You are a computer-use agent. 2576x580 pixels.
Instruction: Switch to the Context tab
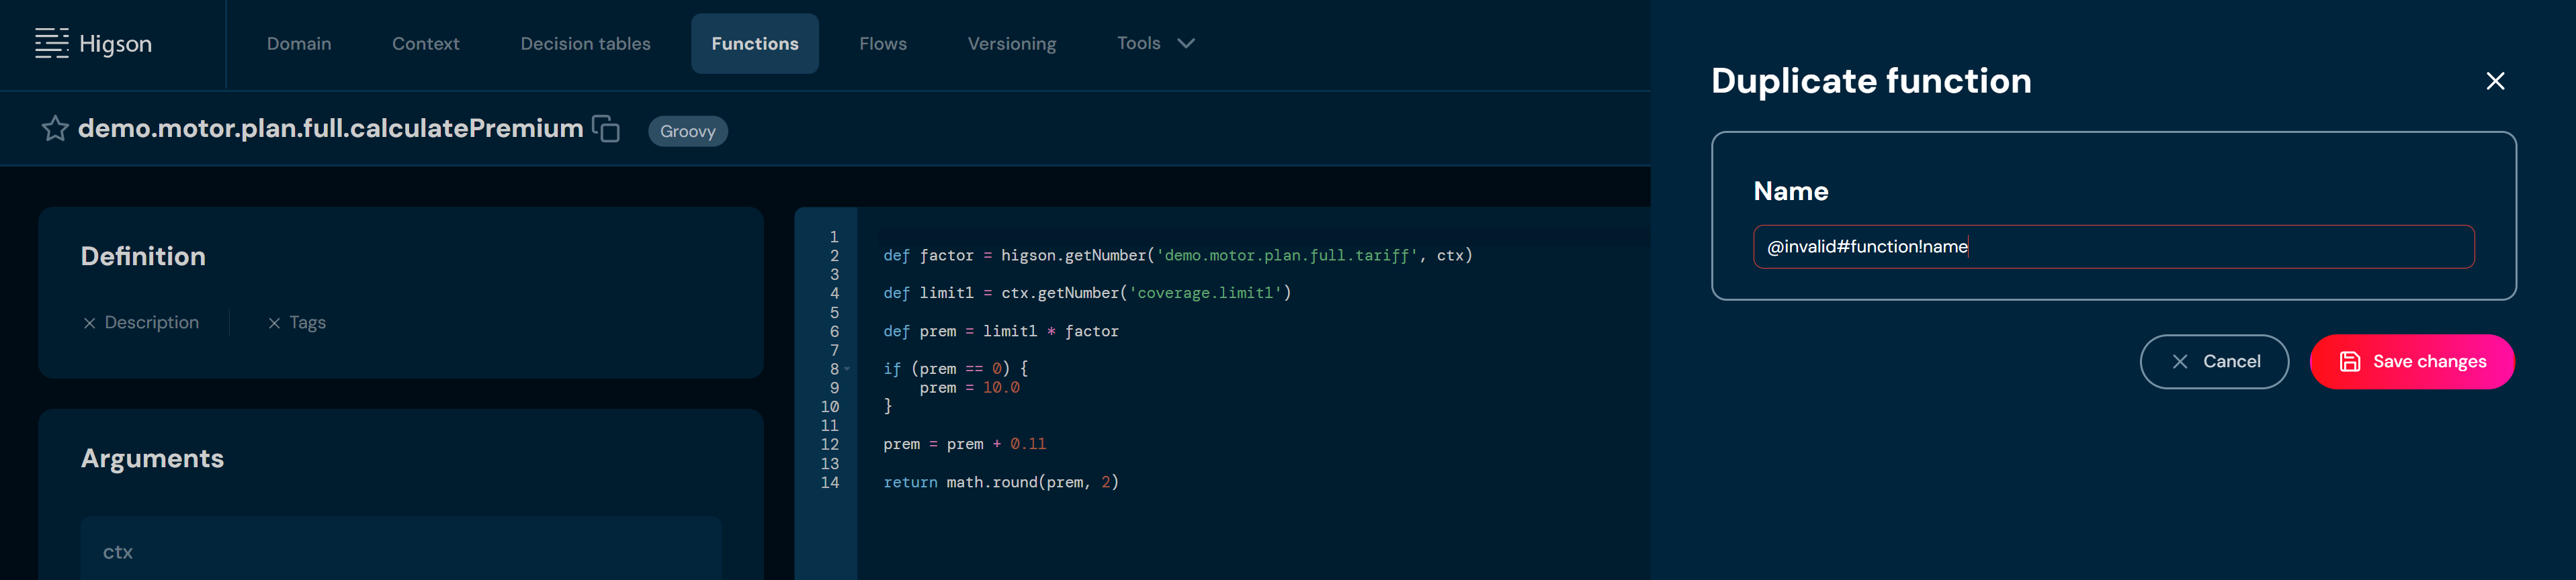click(425, 44)
